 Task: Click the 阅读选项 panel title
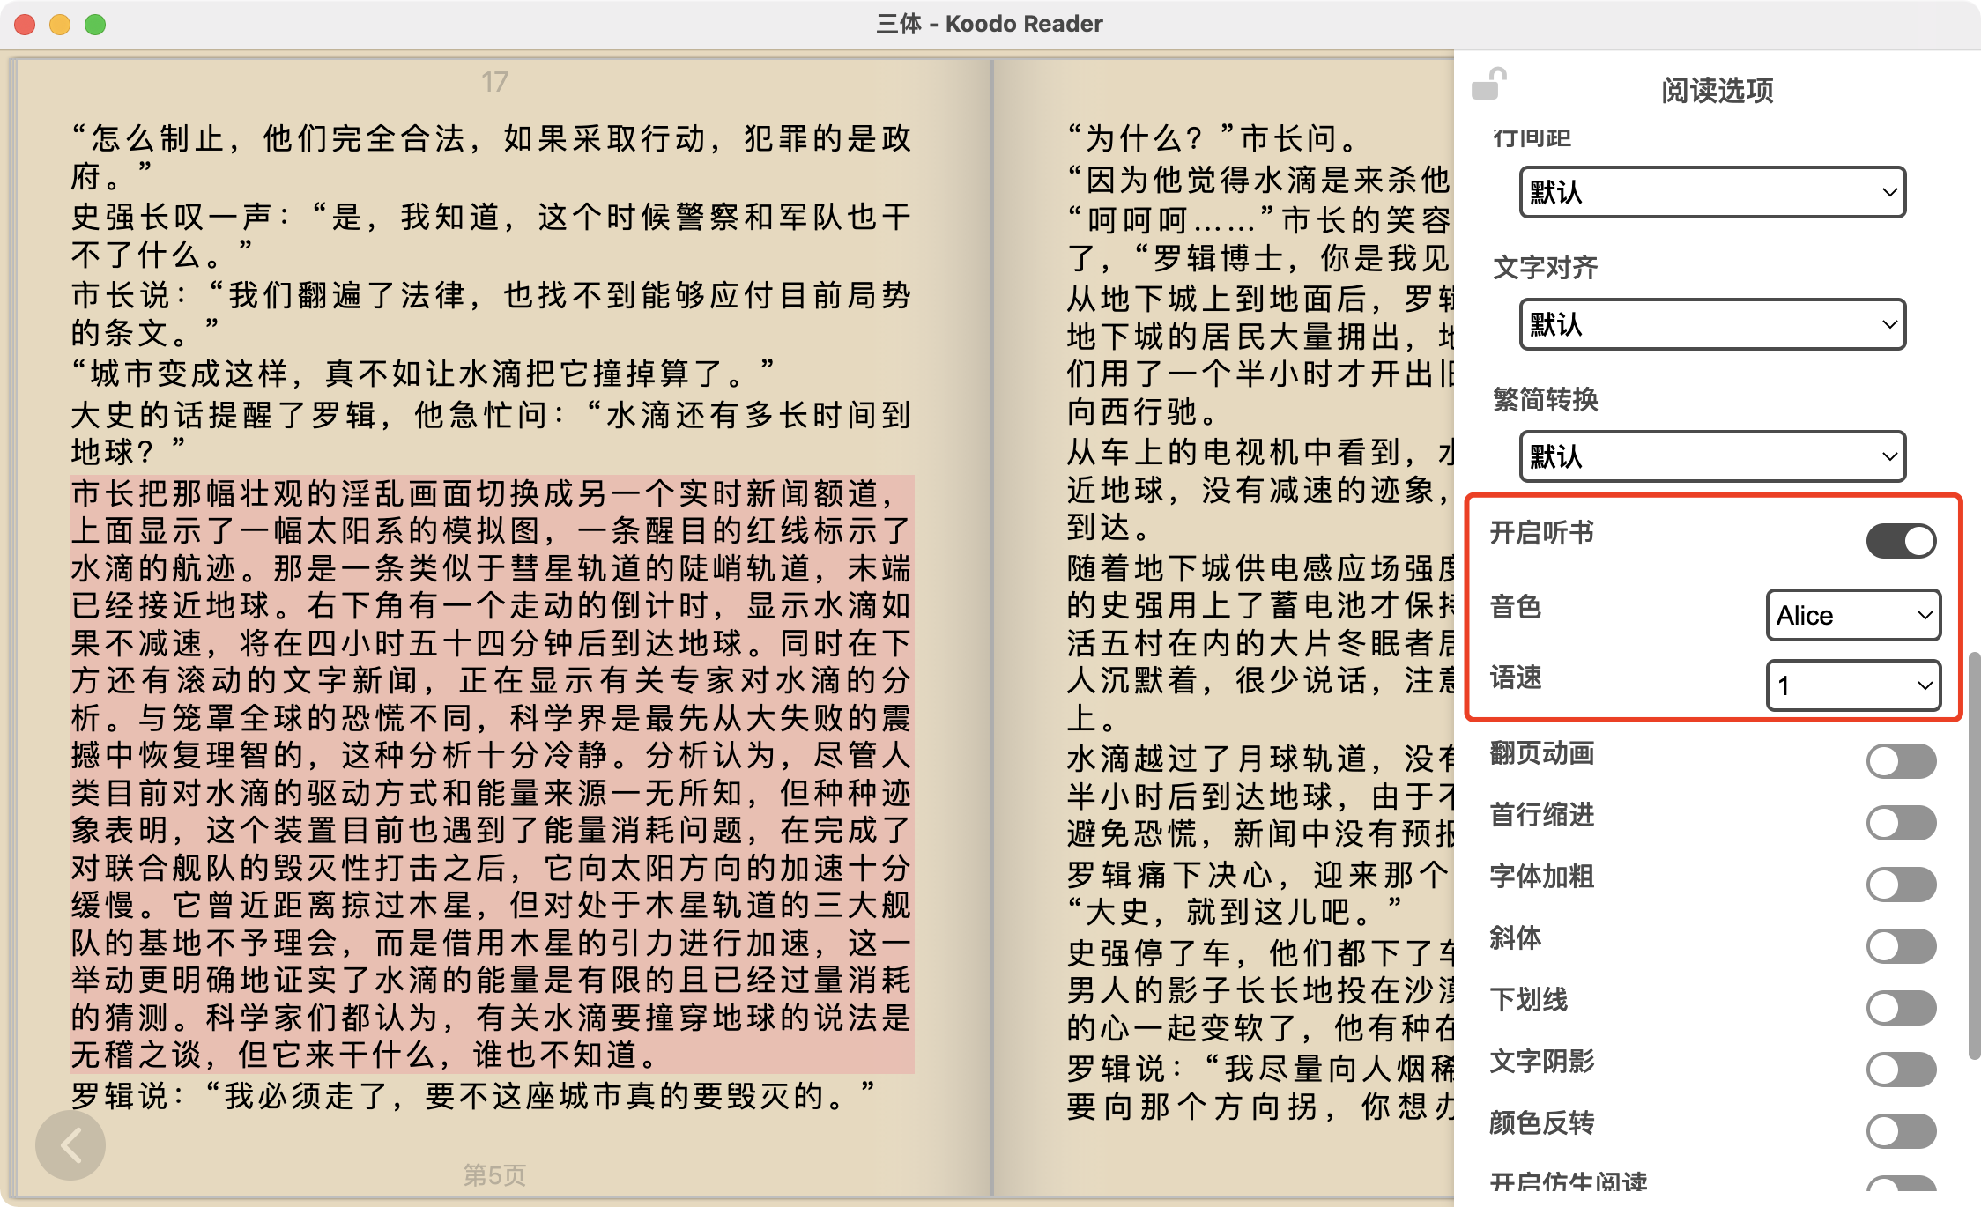click(x=1717, y=90)
